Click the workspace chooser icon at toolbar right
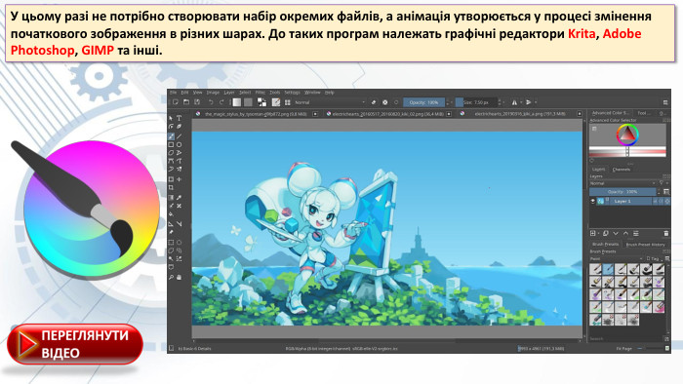 (665, 102)
